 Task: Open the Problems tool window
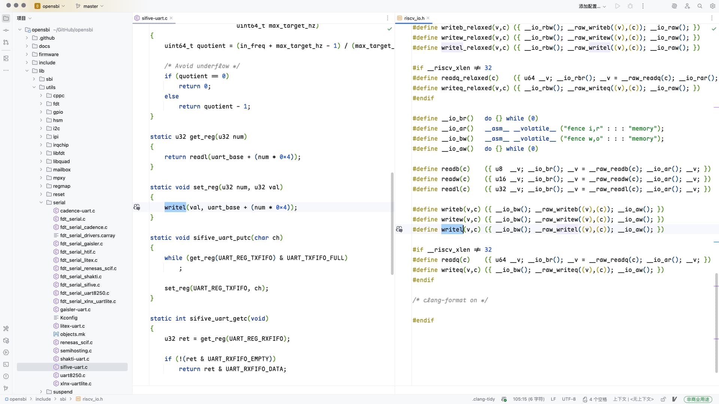coord(6,376)
